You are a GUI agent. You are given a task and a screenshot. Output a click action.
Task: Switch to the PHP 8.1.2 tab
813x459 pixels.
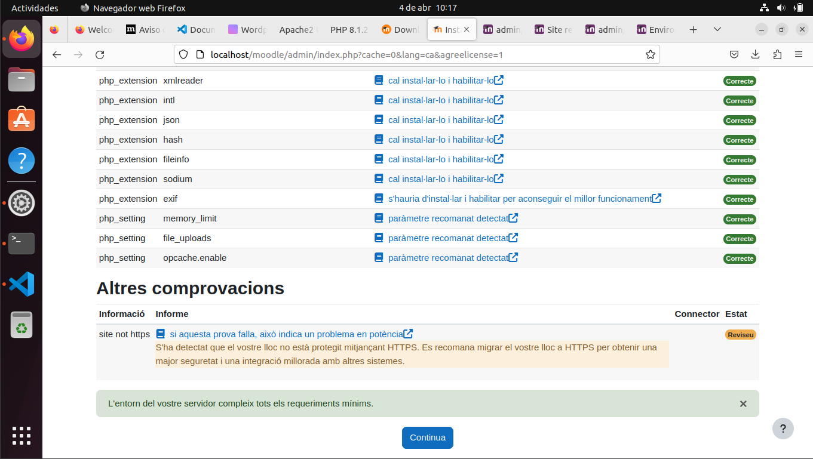(x=349, y=29)
